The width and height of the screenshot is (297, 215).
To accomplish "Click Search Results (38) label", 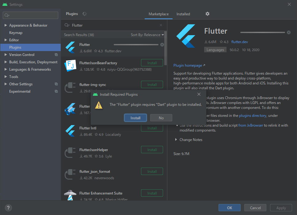I will pyautogui.click(x=79, y=35).
